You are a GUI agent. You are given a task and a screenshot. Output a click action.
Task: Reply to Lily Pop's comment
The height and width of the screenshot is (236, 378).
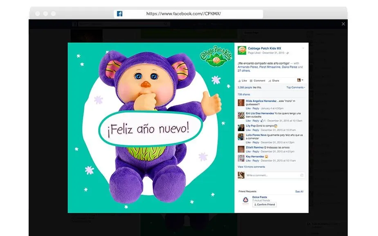tap(256, 130)
